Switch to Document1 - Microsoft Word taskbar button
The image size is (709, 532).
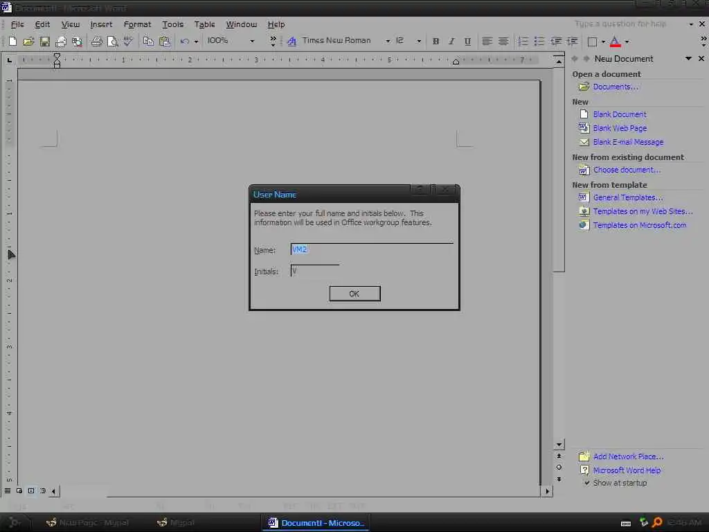(316, 522)
